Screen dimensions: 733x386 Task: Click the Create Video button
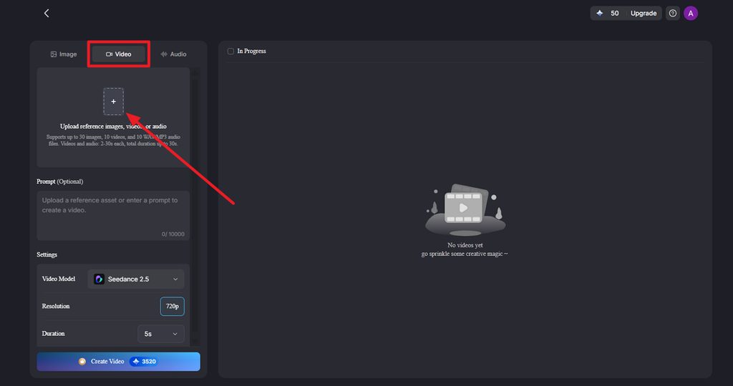click(x=118, y=361)
